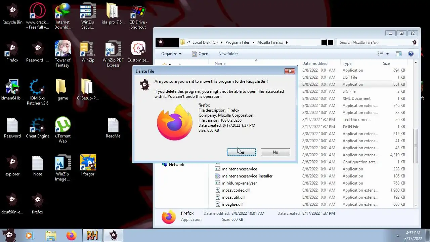Expand arrow after Mozilla Firefox breadcrumb

click(287, 42)
